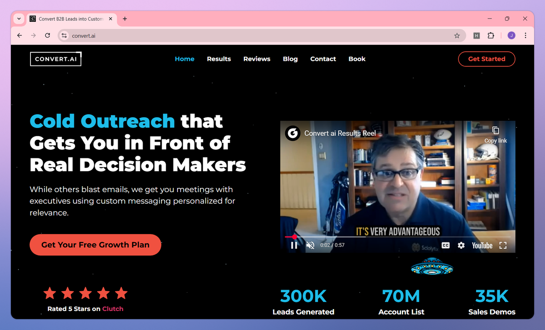Click the address bar URL convert.ai
The width and height of the screenshot is (545, 330).
point(84,36)
